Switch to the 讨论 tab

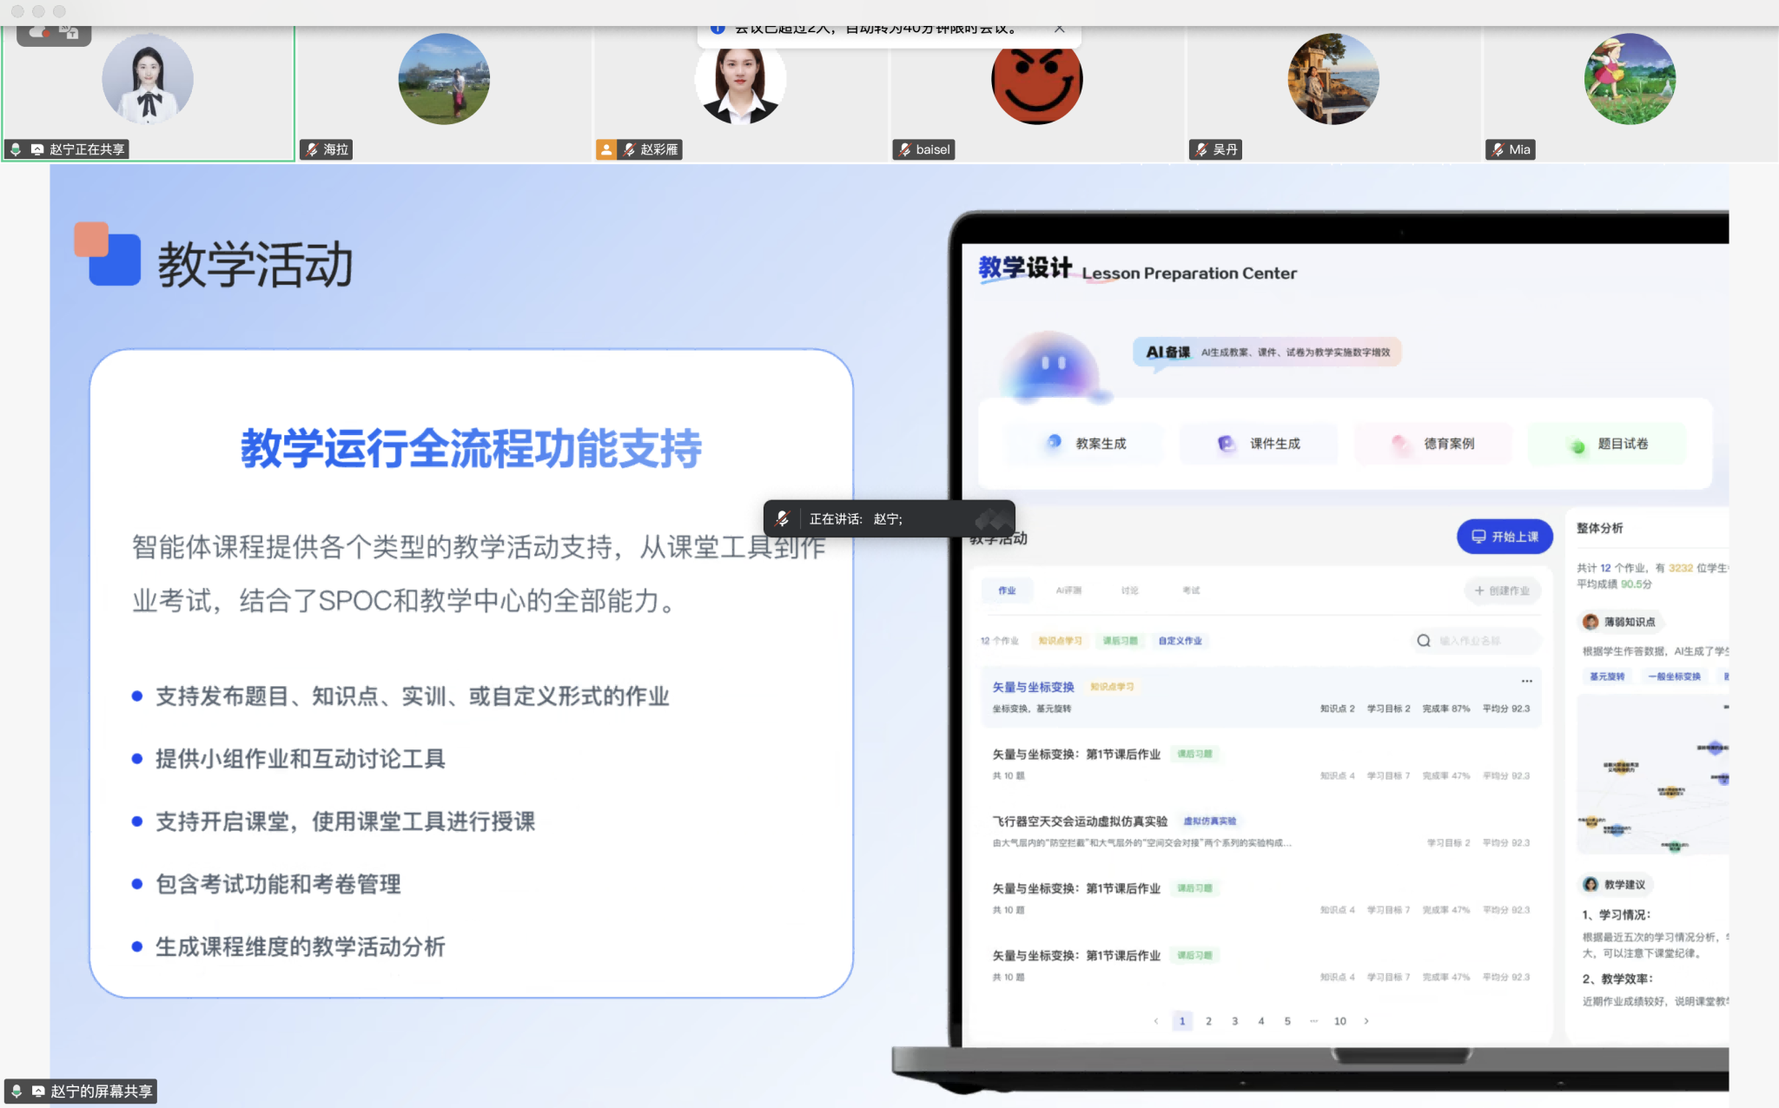pos(1129,590)
